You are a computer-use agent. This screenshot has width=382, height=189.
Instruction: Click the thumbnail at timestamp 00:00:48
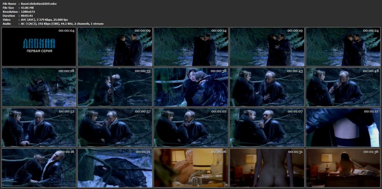pyautogui.click(x=343, y=87)
